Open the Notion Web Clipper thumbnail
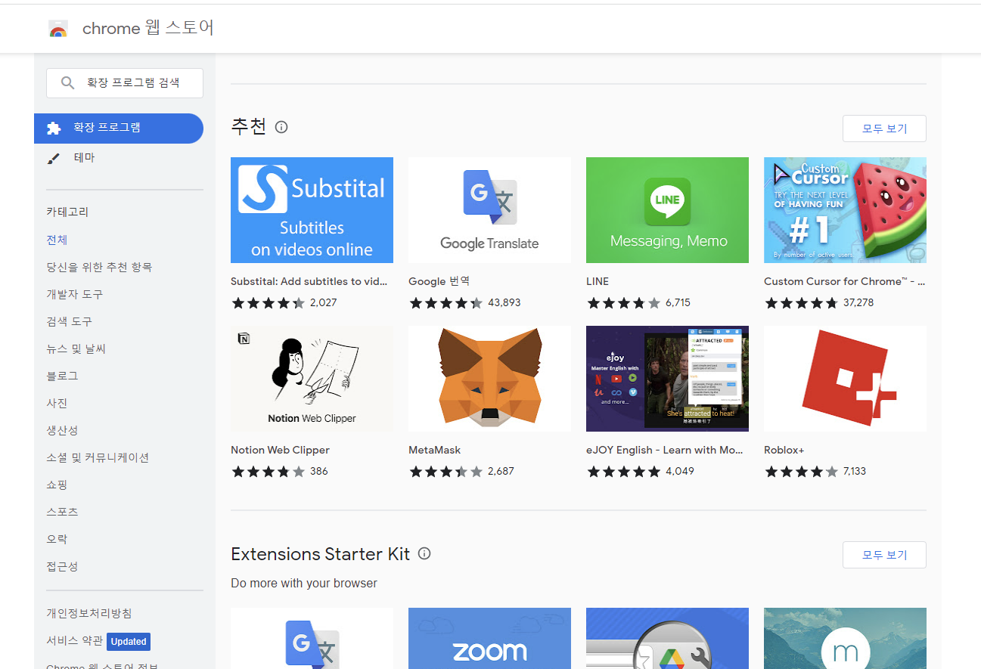The height and width of the screenshot is (669, 981). point(312,379)
